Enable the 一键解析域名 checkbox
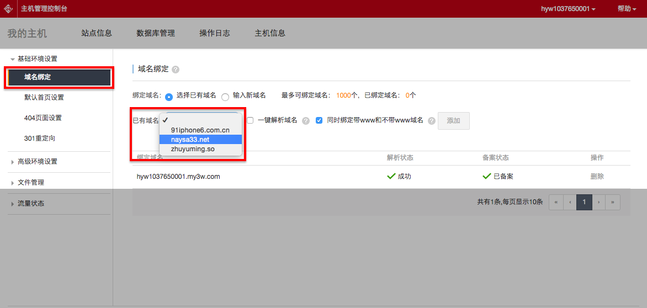 250,120
